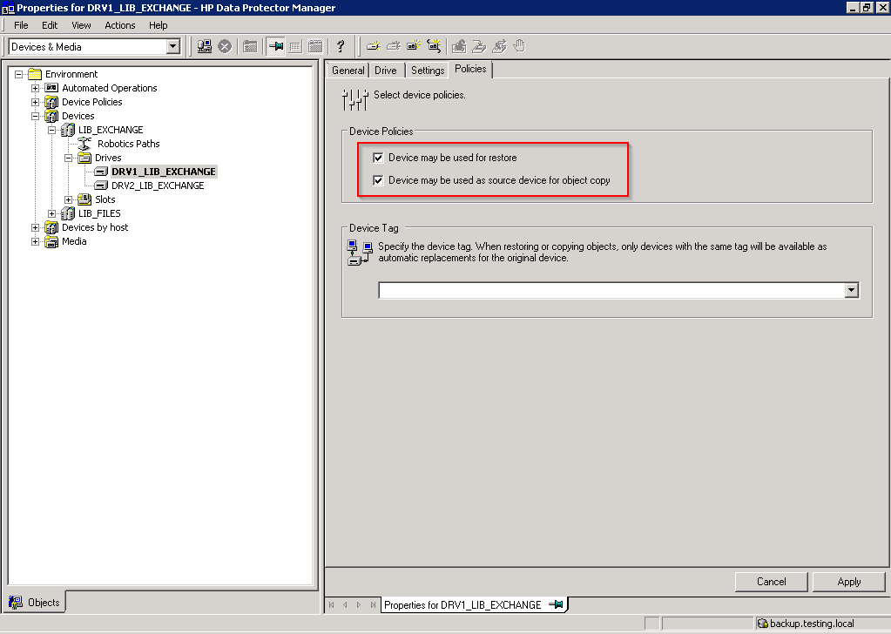Image resolution: width=891 pixels, height=634 pixels.
Task: Click the Apply button
Action: 848,582
